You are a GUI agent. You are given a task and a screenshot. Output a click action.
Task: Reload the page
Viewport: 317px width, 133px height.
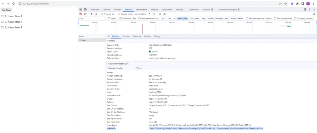coord(14,4)
